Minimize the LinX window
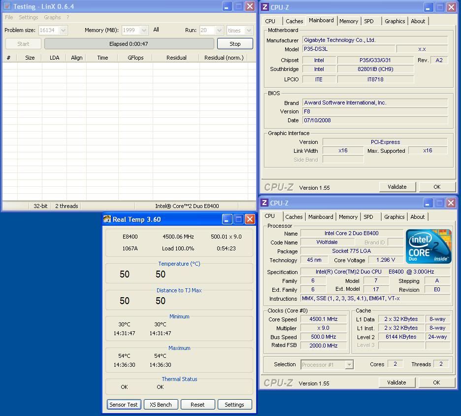Viewport: 461px width, 416px height. point(227,6)
